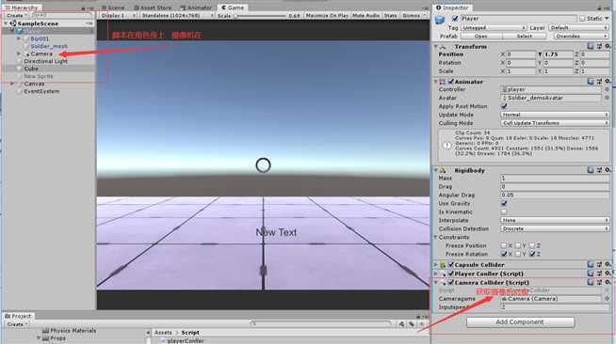Open the Animator component gear menu

point(608,82)
